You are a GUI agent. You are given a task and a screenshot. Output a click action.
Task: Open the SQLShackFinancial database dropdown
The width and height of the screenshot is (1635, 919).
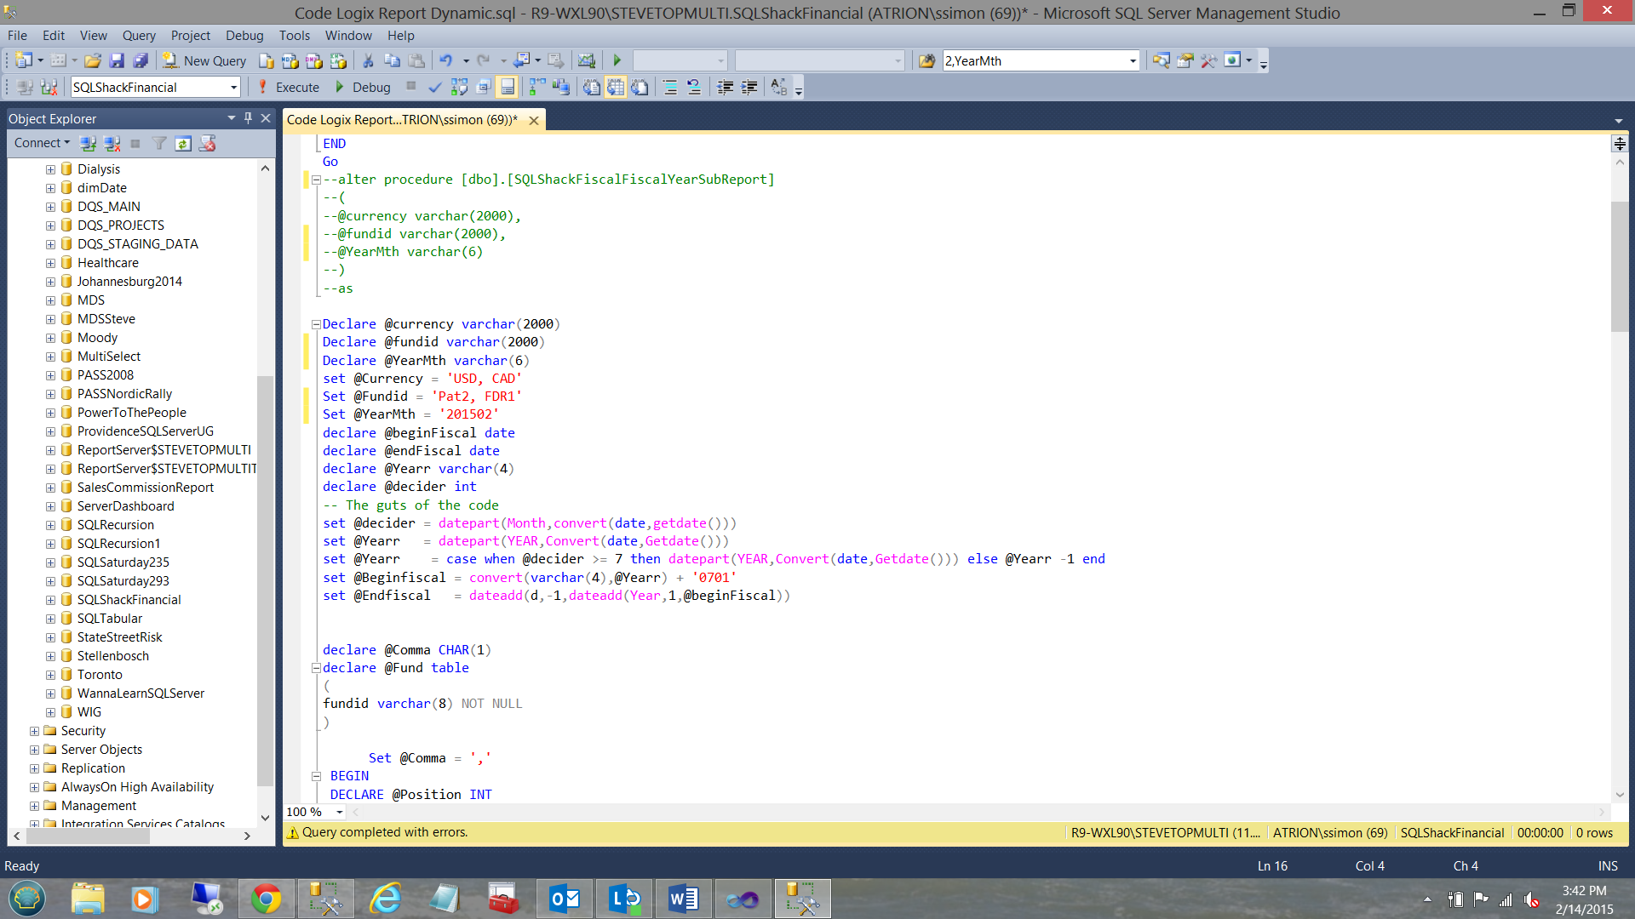click(233, 87)
